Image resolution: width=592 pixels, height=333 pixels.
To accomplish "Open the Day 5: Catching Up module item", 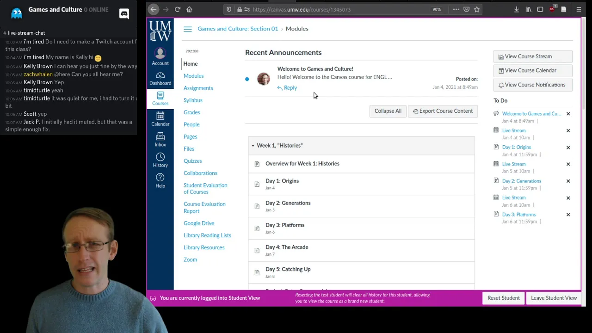I will [x=288, y=269].
